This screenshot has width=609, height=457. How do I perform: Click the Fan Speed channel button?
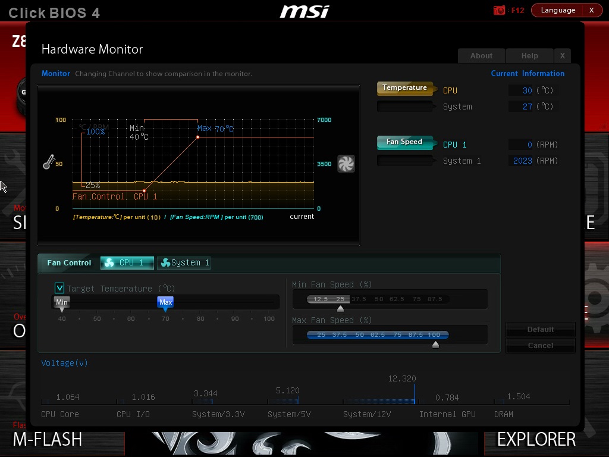(405, 142)
